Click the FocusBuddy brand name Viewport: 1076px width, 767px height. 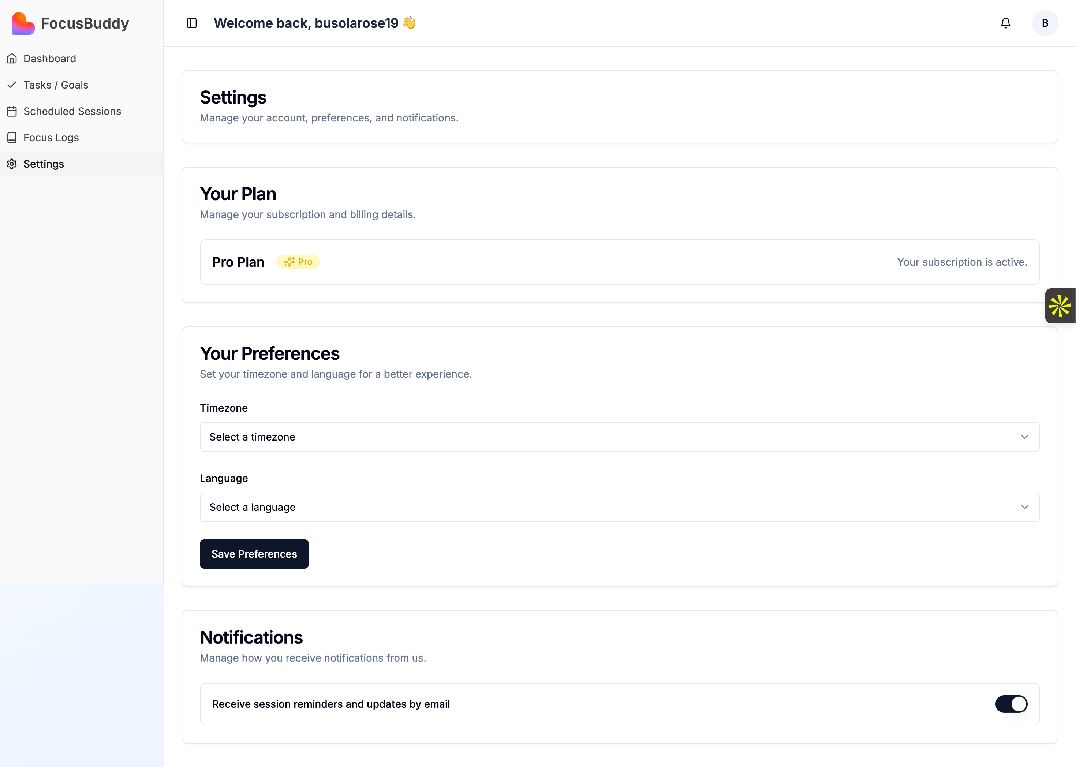(85, 24)
